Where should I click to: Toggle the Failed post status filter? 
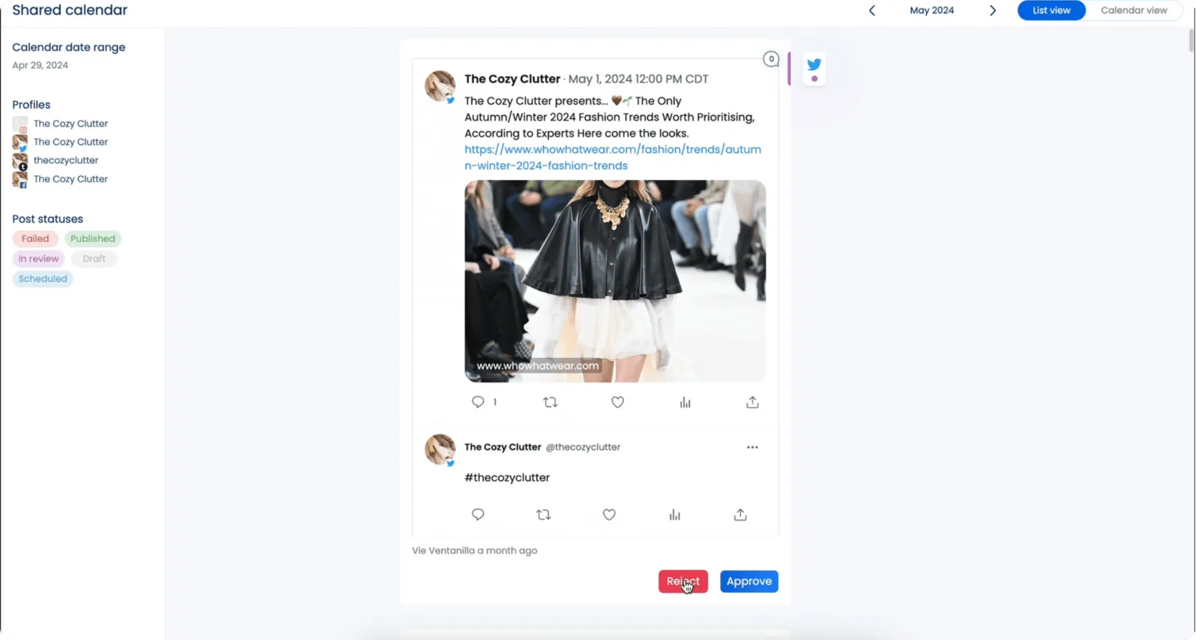[x=35, y=239]
